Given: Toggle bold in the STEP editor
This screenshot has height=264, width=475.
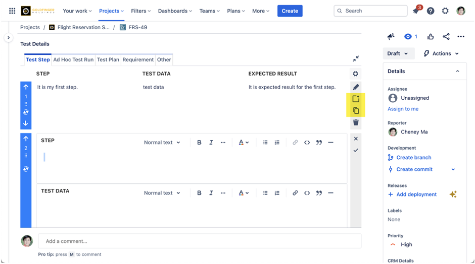Looking at the screenshot, I should tap(199, 143).
